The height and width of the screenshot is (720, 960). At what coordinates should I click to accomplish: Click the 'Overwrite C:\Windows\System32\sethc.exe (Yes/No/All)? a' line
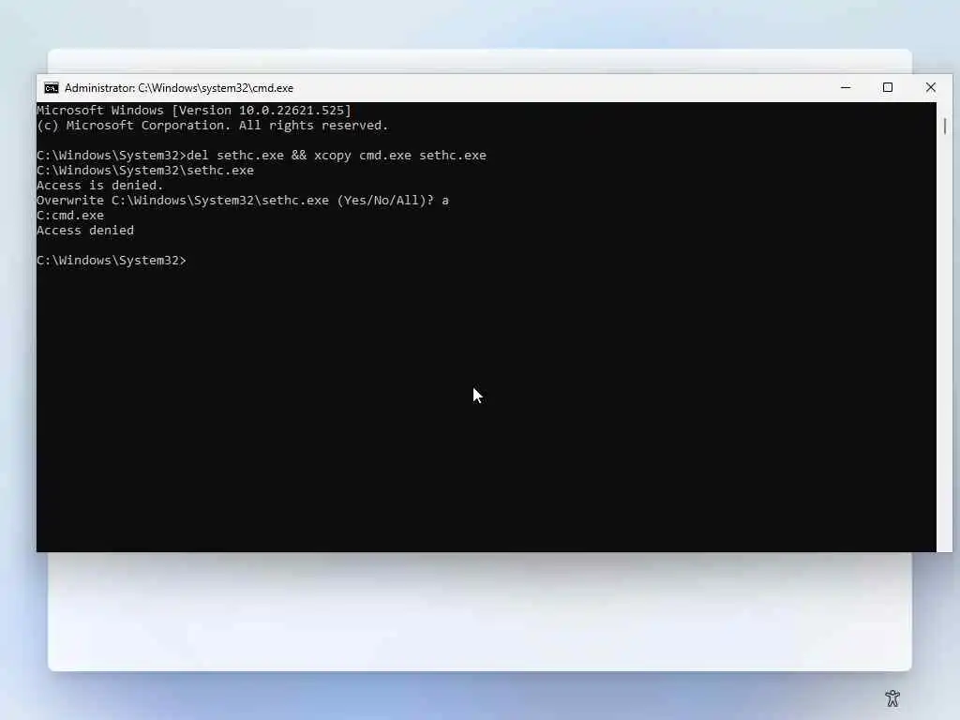pos(243,201)
